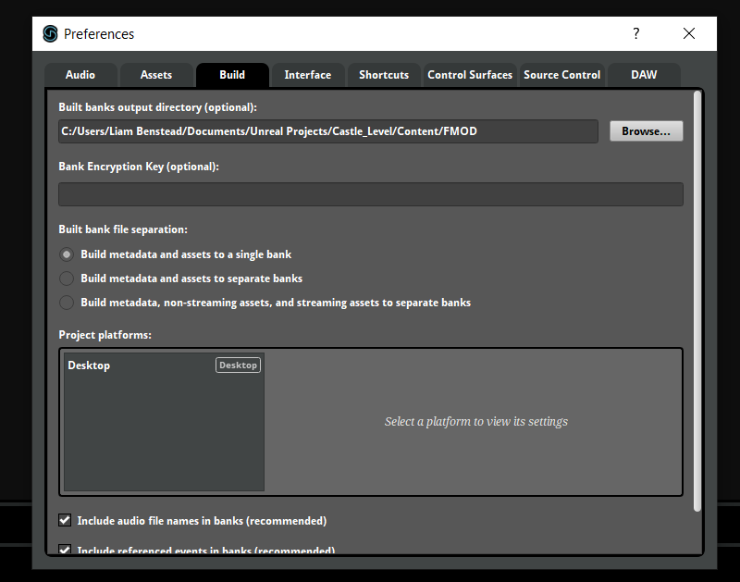
Task: Focus the Bank Encryption Key field
Action: (371, 194)
